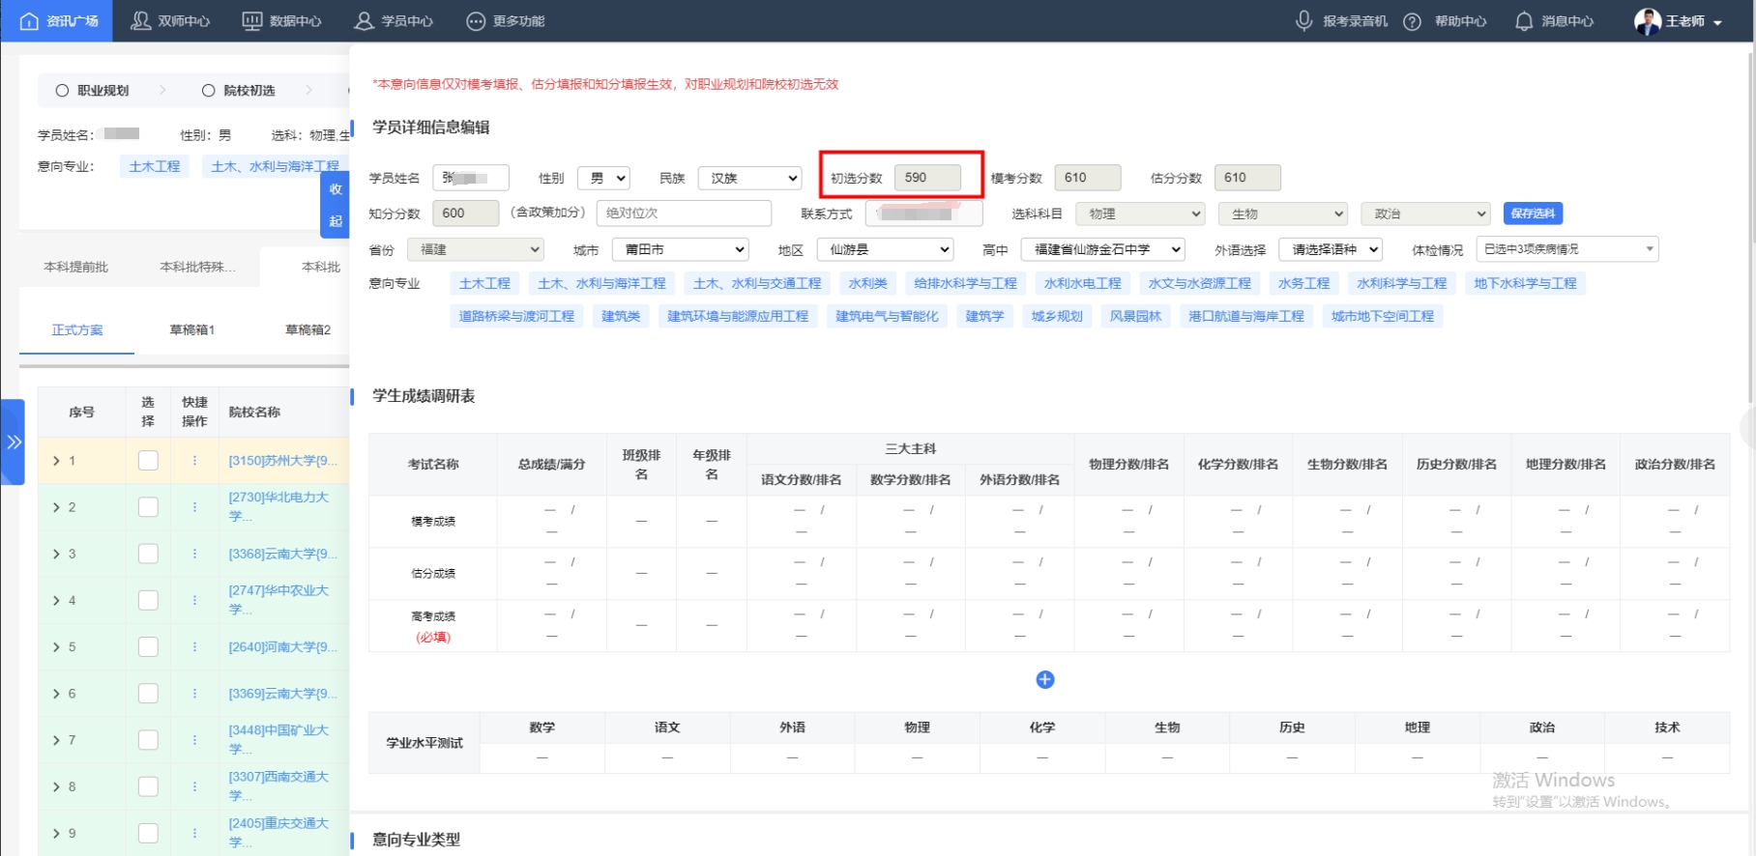
Task: Open quick actions menu for row 3
Action: tap(194, 554)
